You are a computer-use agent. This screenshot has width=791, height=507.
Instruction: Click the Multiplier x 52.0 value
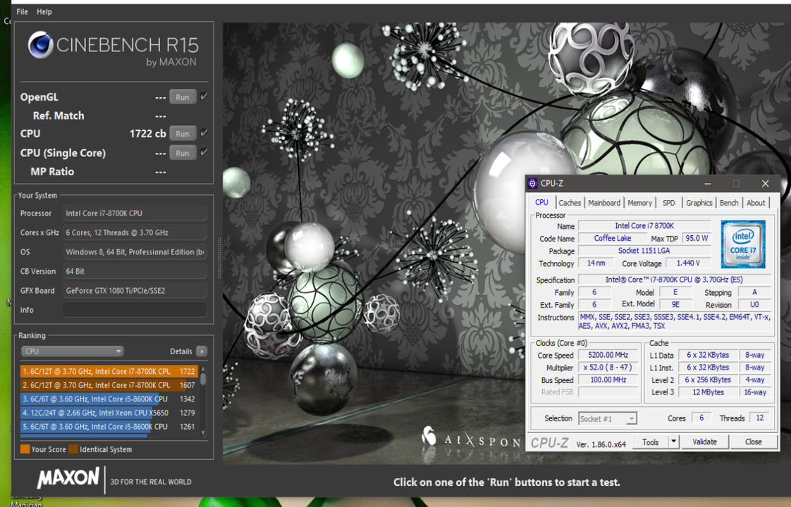(x=608, y=368)
